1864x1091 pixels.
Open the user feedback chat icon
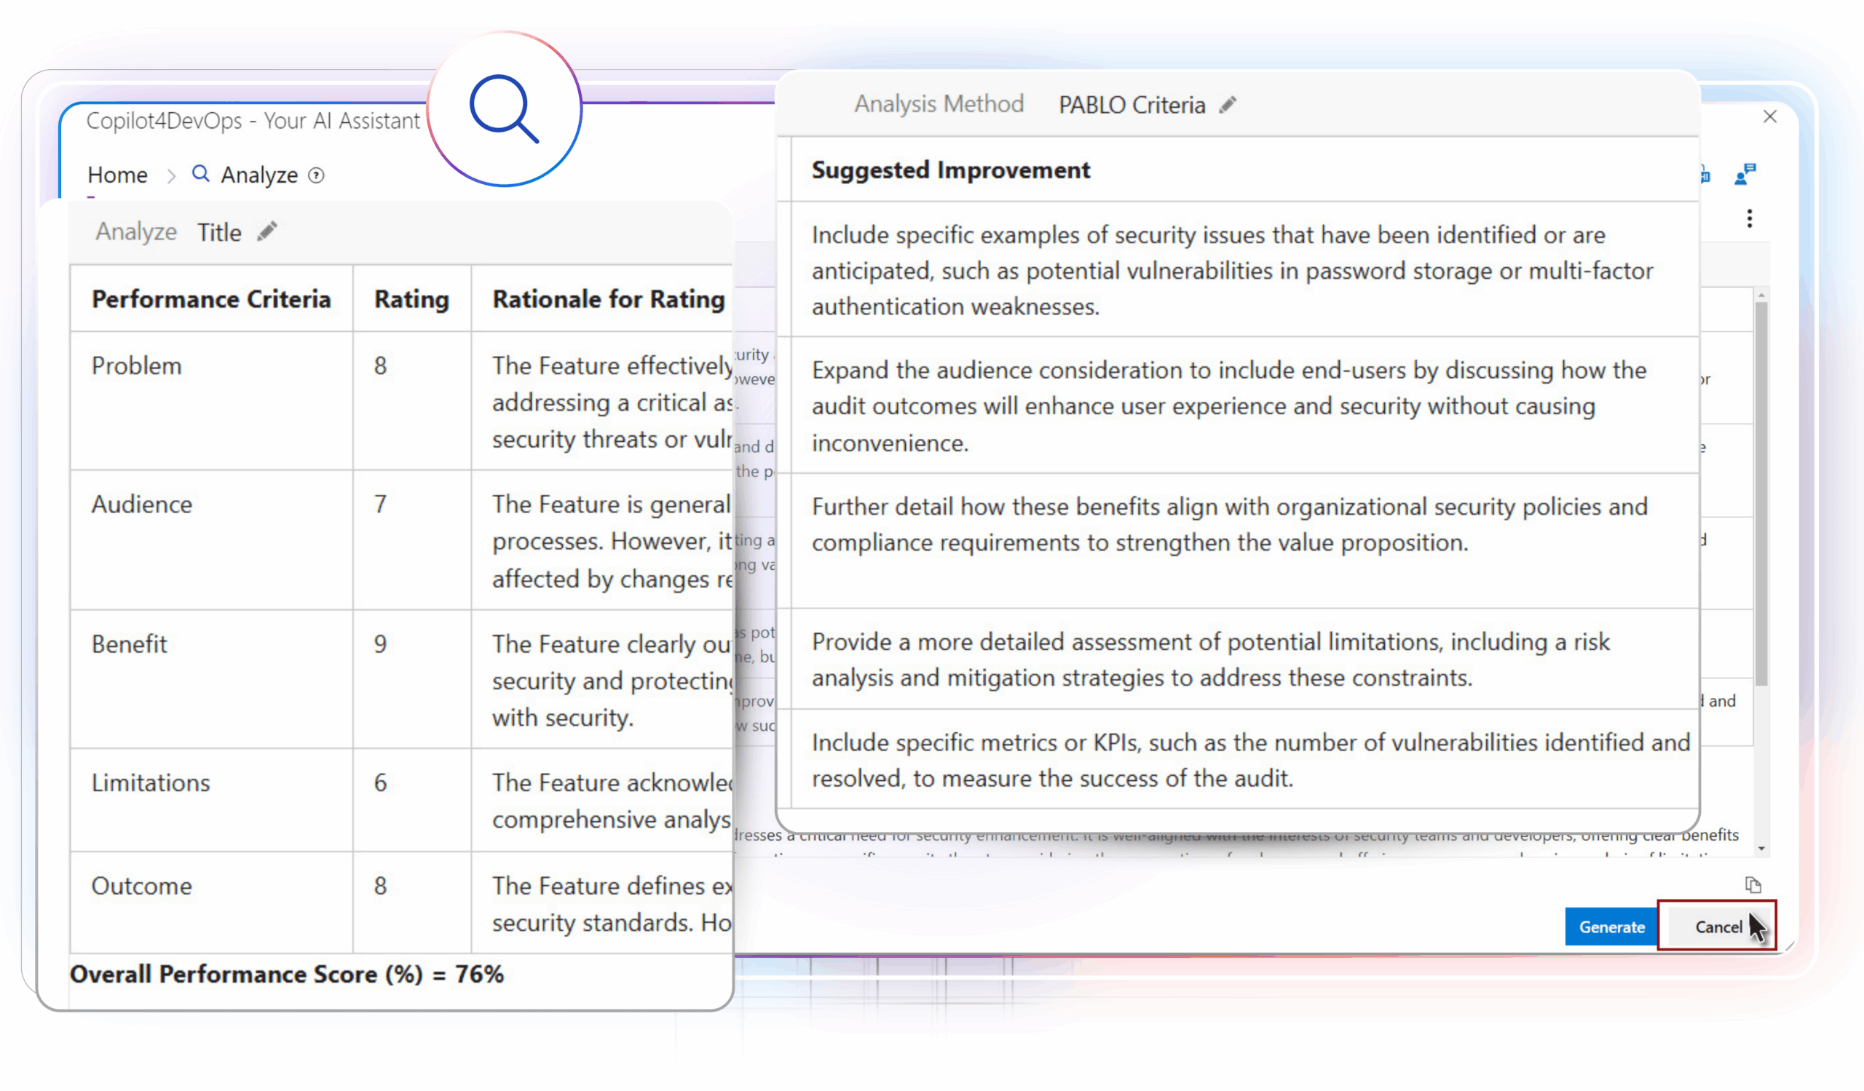click(1744, 175)
